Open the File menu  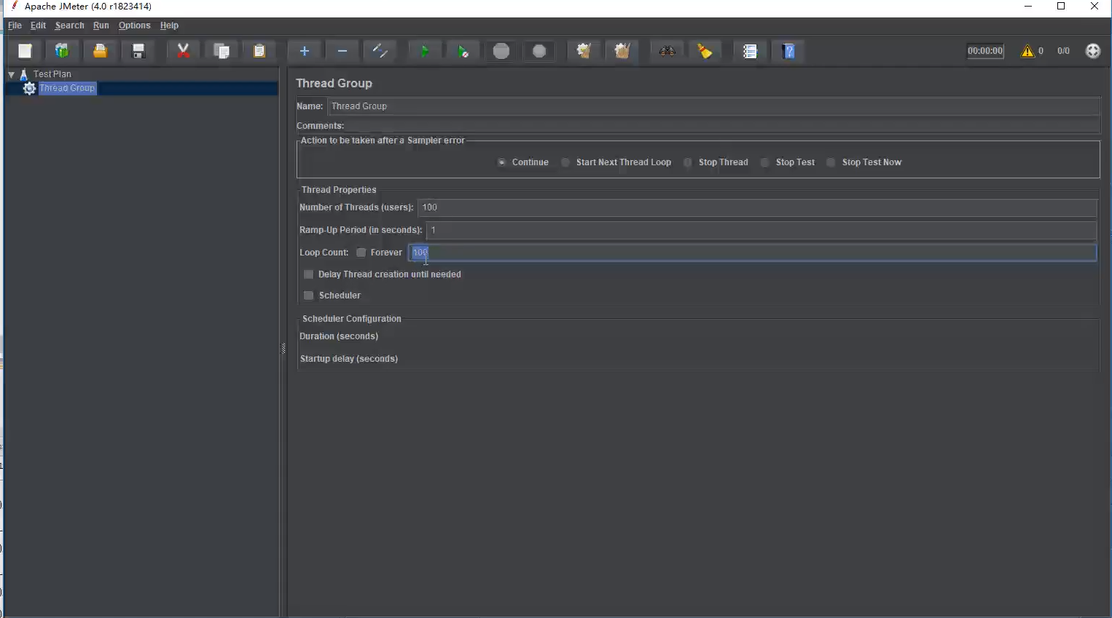[x=15, y=25]
